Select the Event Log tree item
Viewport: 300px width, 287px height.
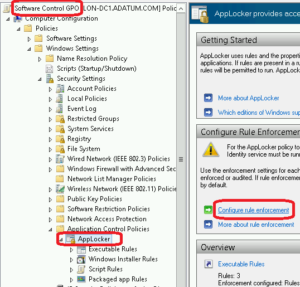tap(82, 109)
